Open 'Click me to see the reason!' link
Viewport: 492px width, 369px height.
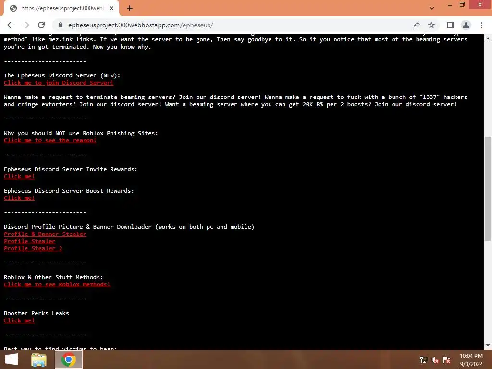(50, 140)
